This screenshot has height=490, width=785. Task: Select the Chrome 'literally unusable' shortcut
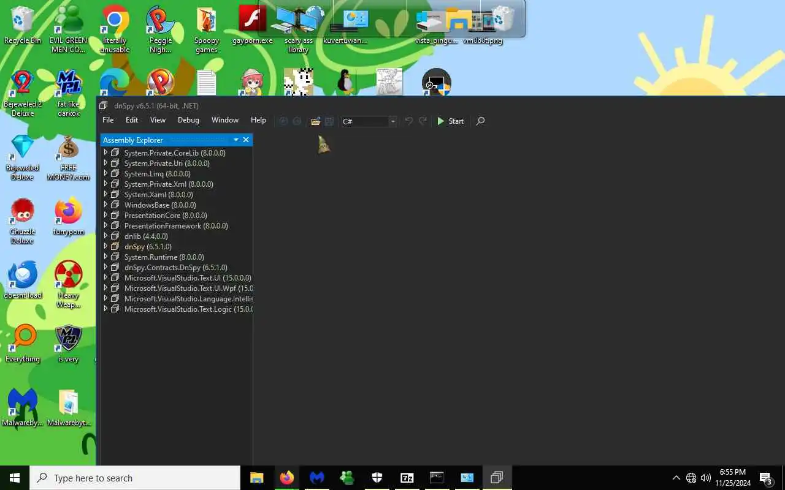115,29
